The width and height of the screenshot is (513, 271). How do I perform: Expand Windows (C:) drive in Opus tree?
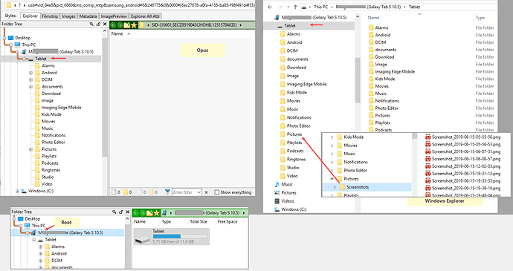17,191
